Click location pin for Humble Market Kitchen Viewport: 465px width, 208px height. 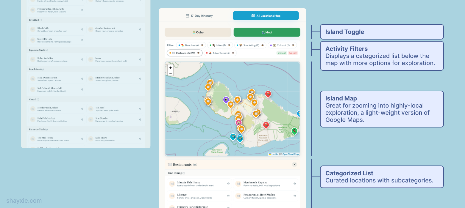pyautogui.click(x=140, y=79)
